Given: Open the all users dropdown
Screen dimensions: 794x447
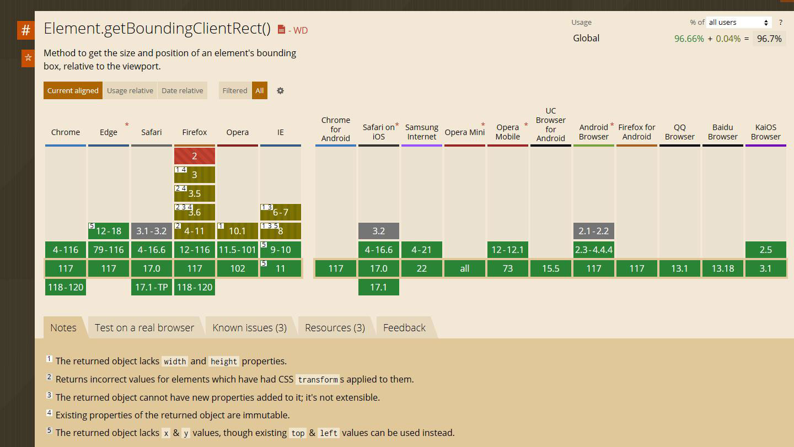Looking at the screenshot, I should point(739,22).
